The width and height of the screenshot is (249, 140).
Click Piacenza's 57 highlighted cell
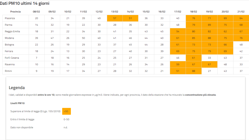(115, 18)
